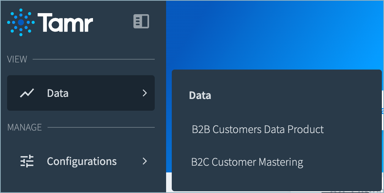Open B2C Customer Mastering

point(247,162)
